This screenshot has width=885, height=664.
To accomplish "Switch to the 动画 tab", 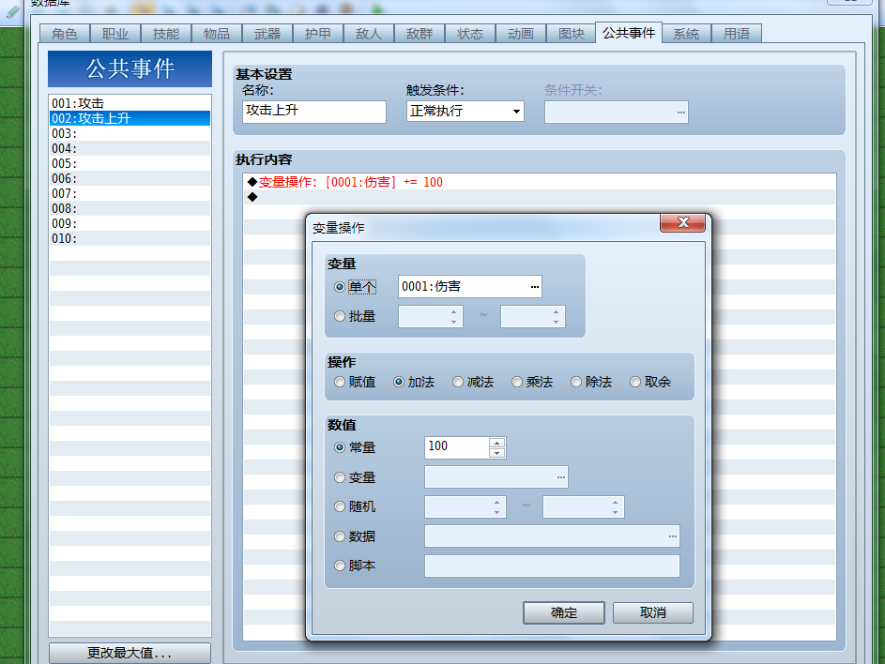I will point(520,34).
